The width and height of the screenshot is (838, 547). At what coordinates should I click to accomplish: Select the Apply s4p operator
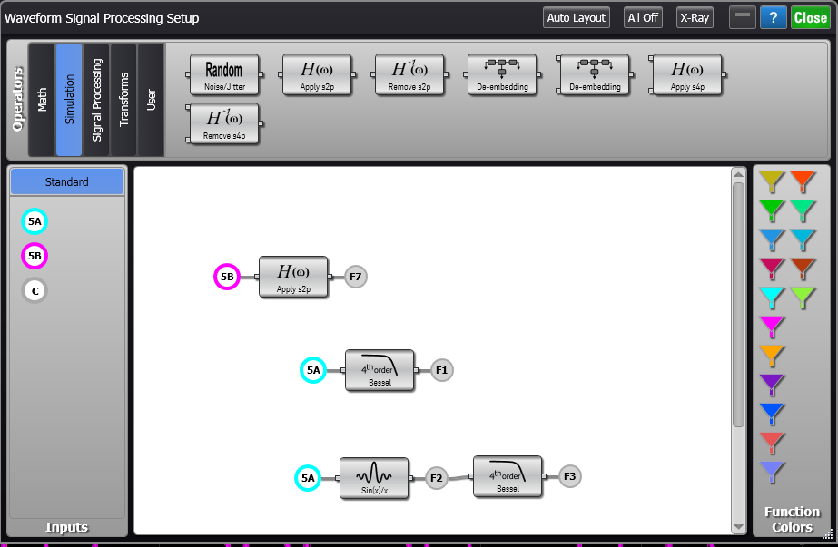point(685,75)
